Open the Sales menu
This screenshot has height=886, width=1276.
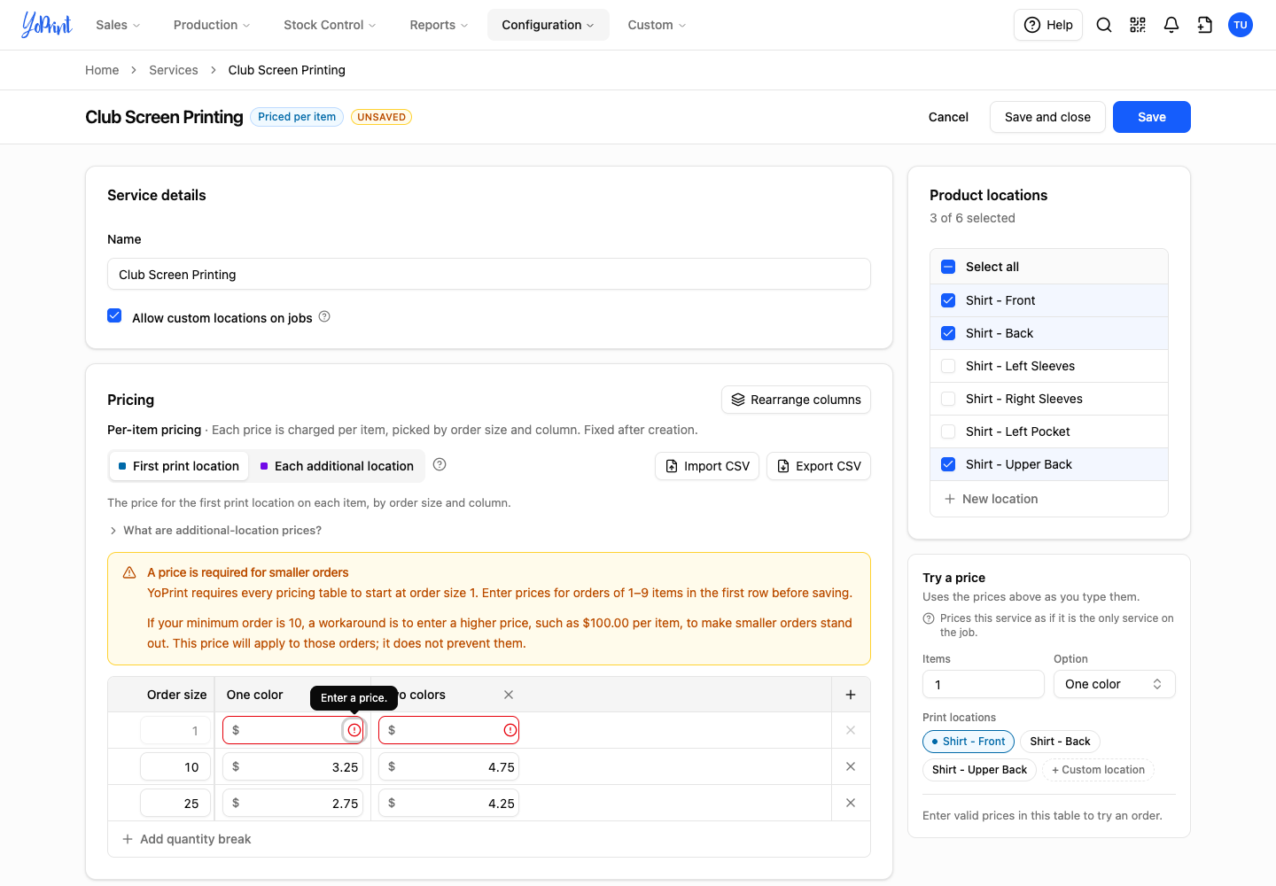tap(118, 25)
